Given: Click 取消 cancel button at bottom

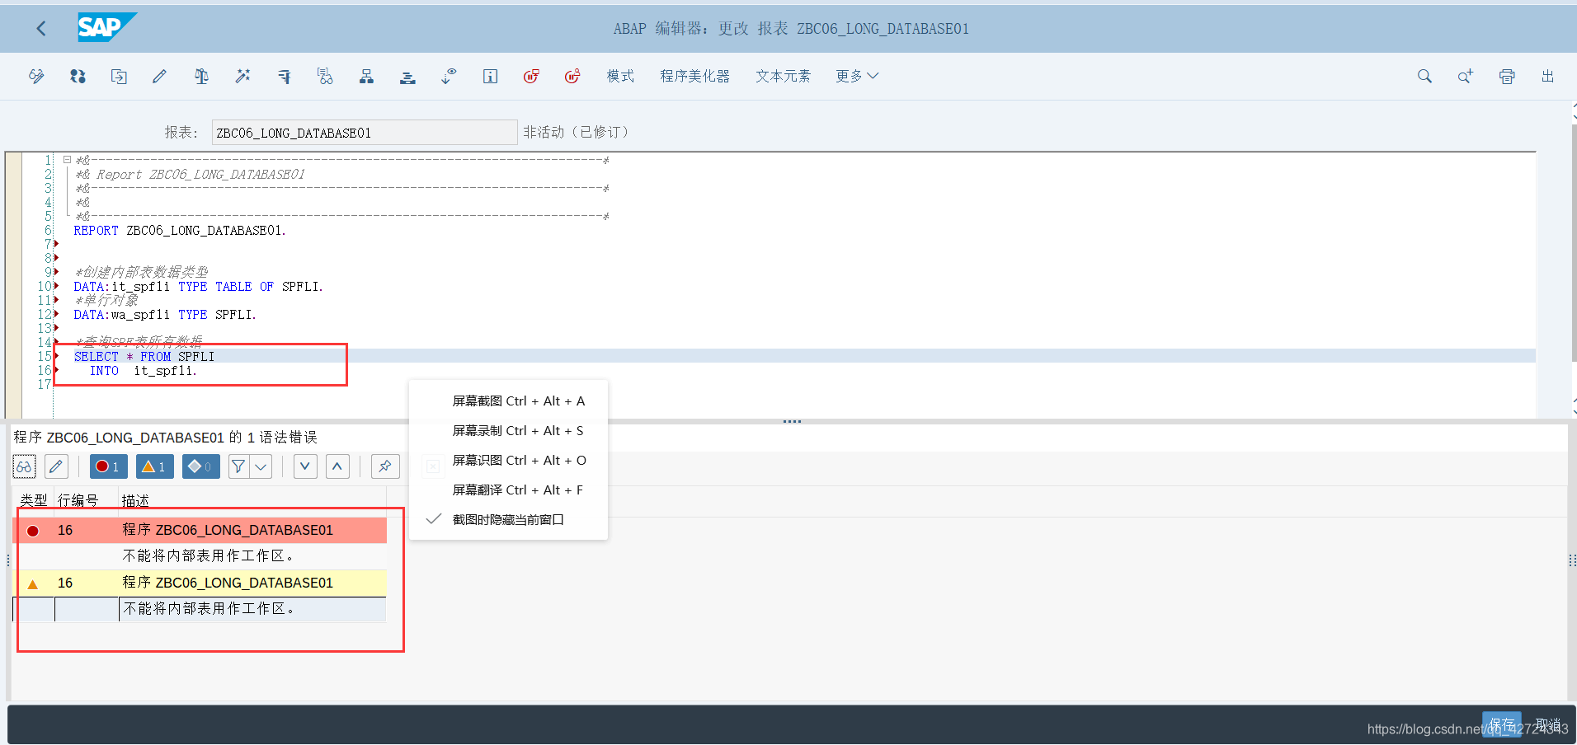Looking at the screenshot, I should [1548, 724].
